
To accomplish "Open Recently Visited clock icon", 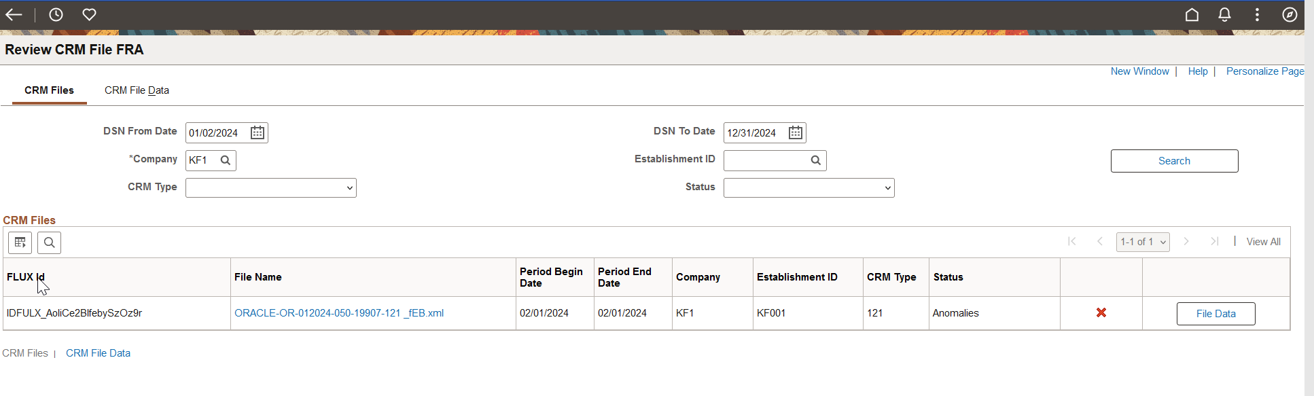I will click(56, 14).
